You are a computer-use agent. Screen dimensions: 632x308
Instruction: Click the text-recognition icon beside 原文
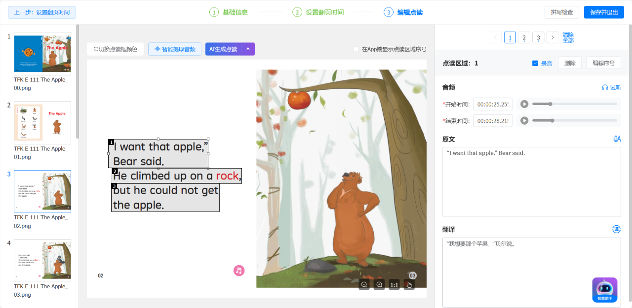(x=617, y=138)
